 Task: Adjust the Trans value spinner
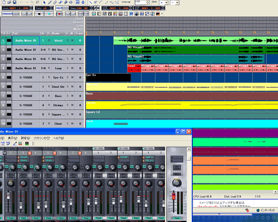(x=51, y=8)
